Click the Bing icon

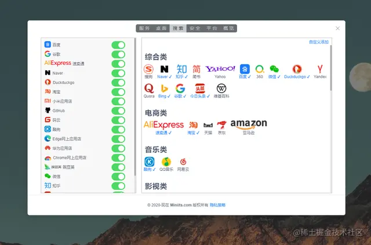click(164, 89)
